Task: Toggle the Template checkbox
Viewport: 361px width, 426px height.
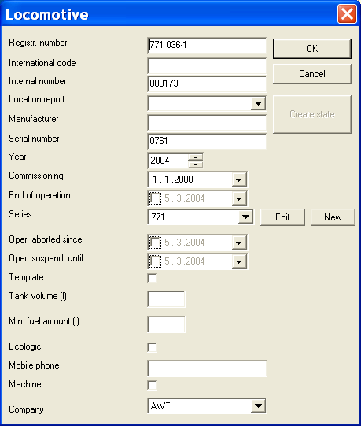Action: pyautogui.click(x=152, y=278)
